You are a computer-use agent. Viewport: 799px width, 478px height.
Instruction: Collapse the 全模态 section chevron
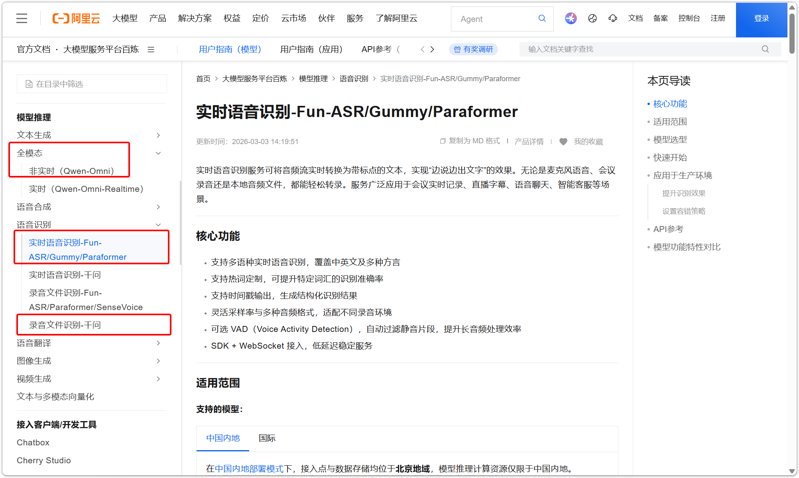[158, 153]
